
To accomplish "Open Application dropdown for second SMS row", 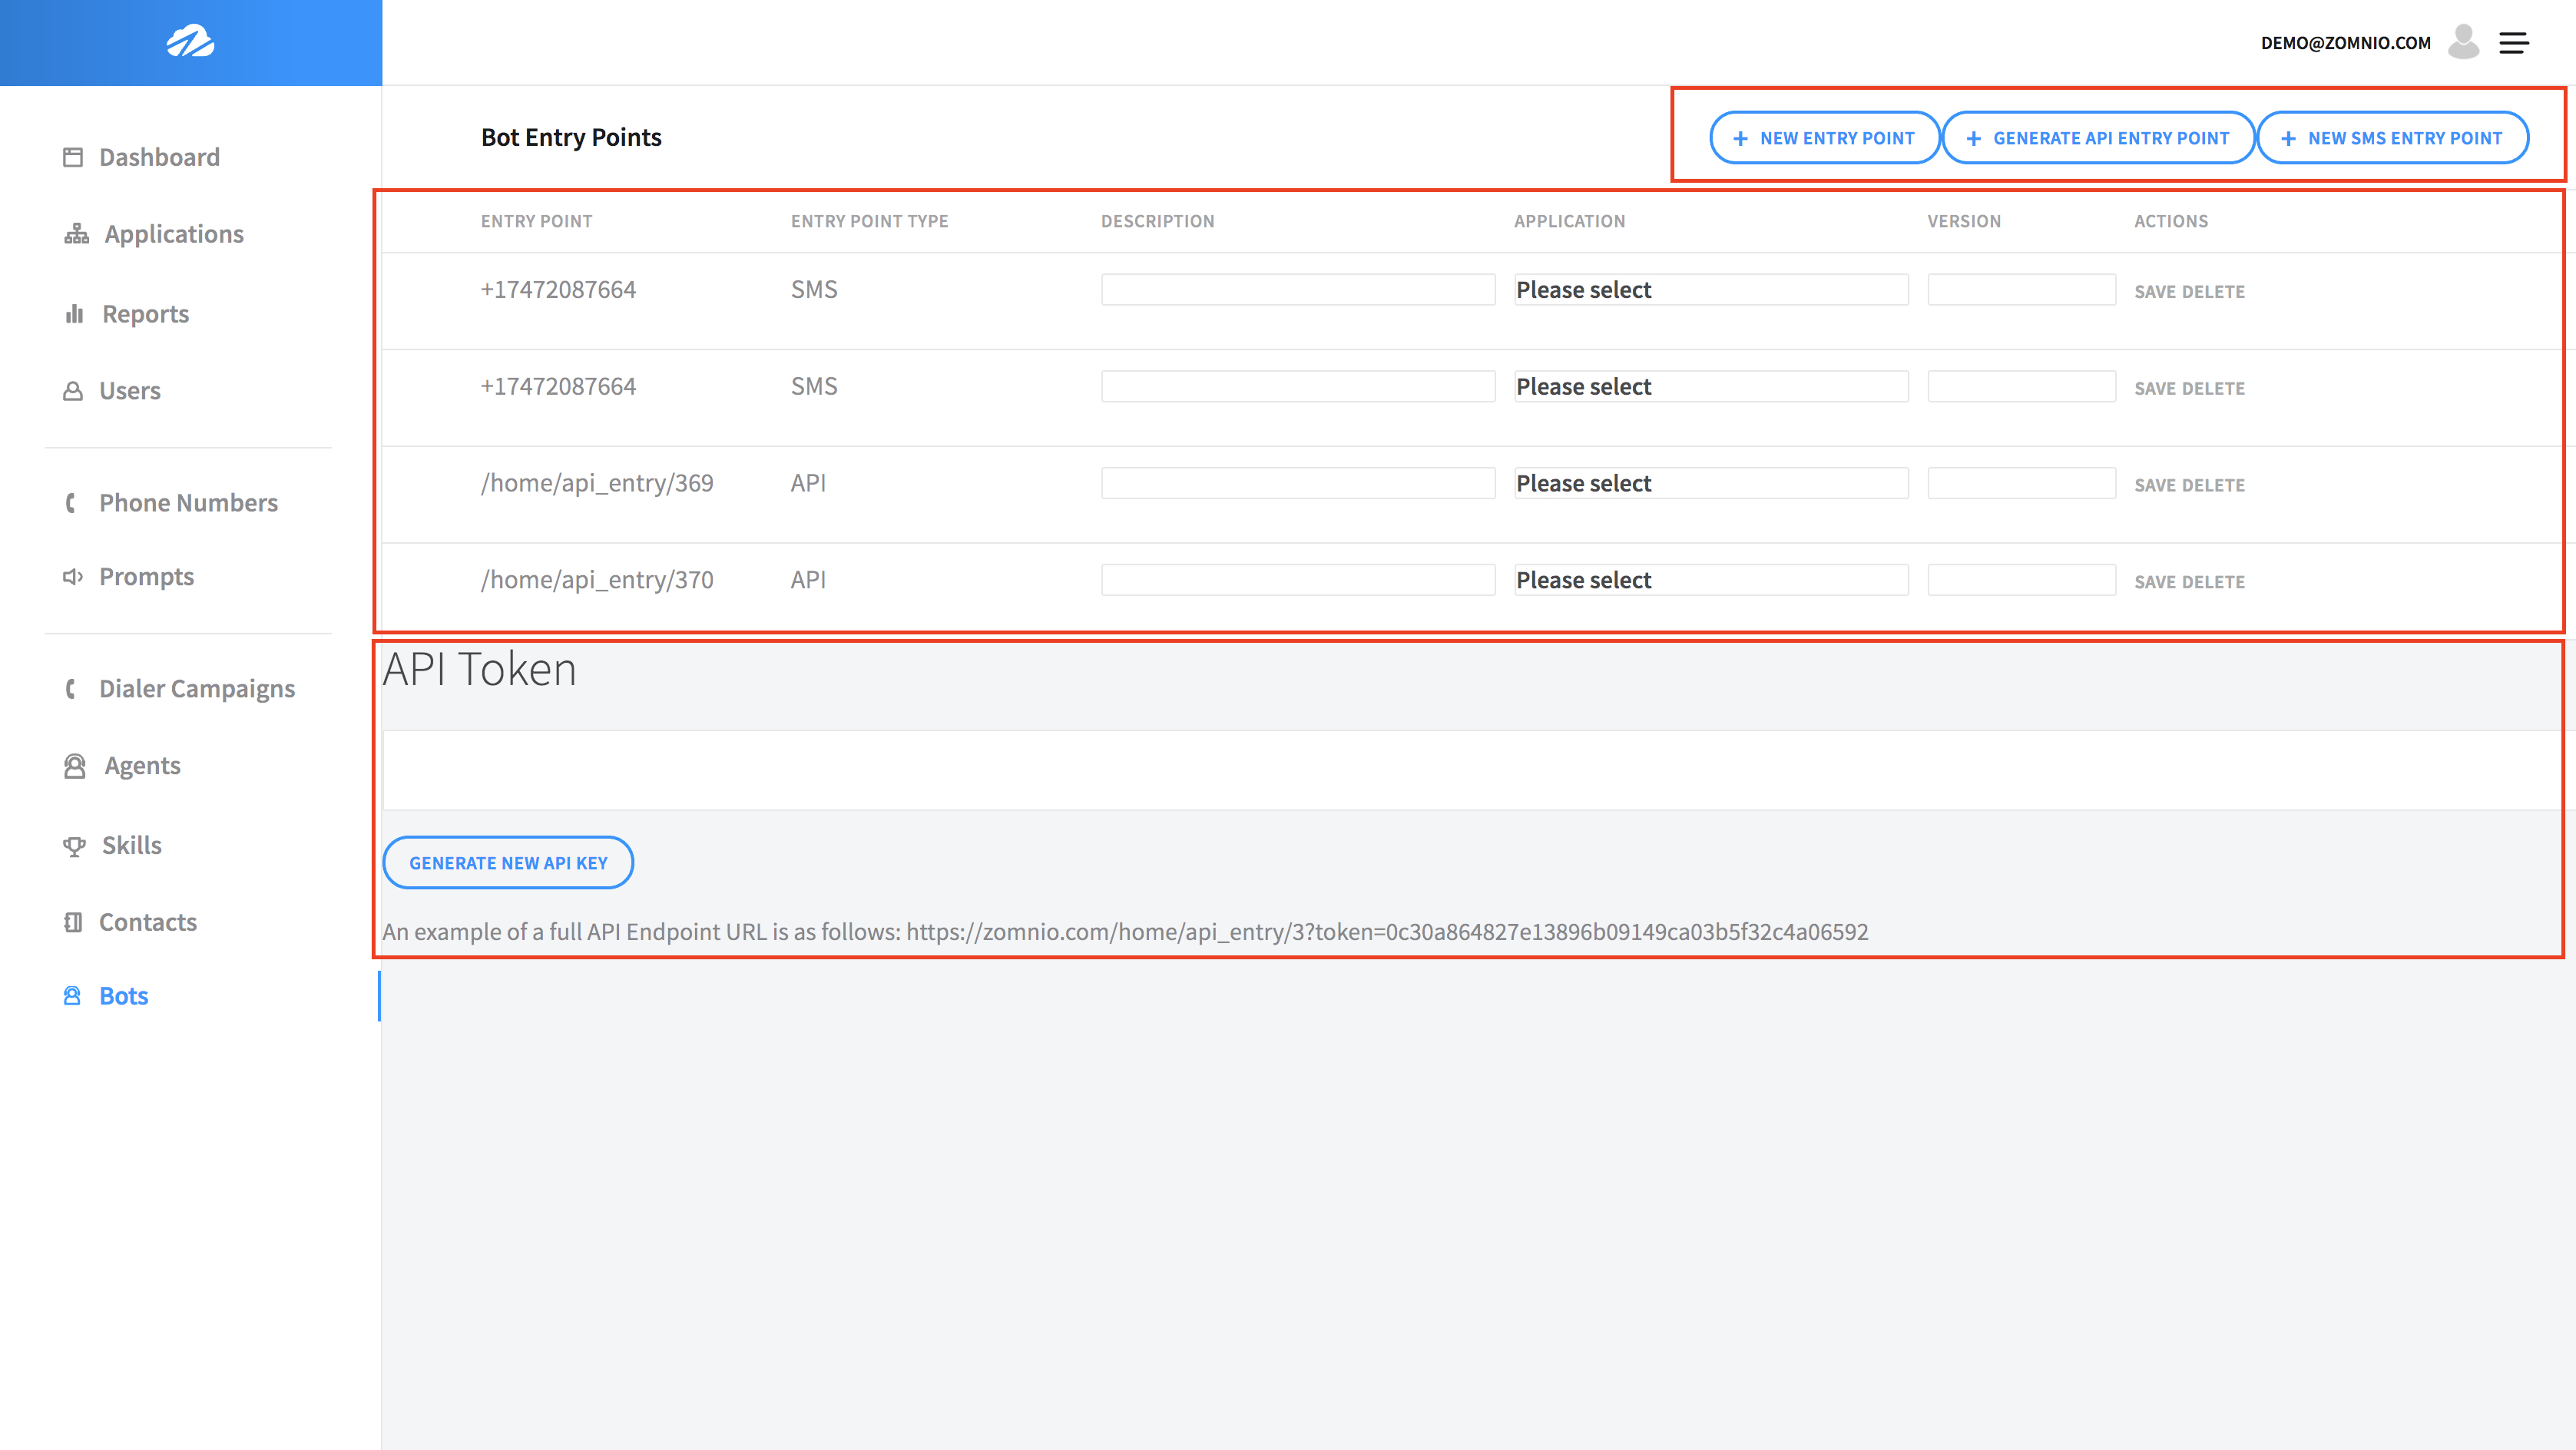I will click(x=1711, y=387).
